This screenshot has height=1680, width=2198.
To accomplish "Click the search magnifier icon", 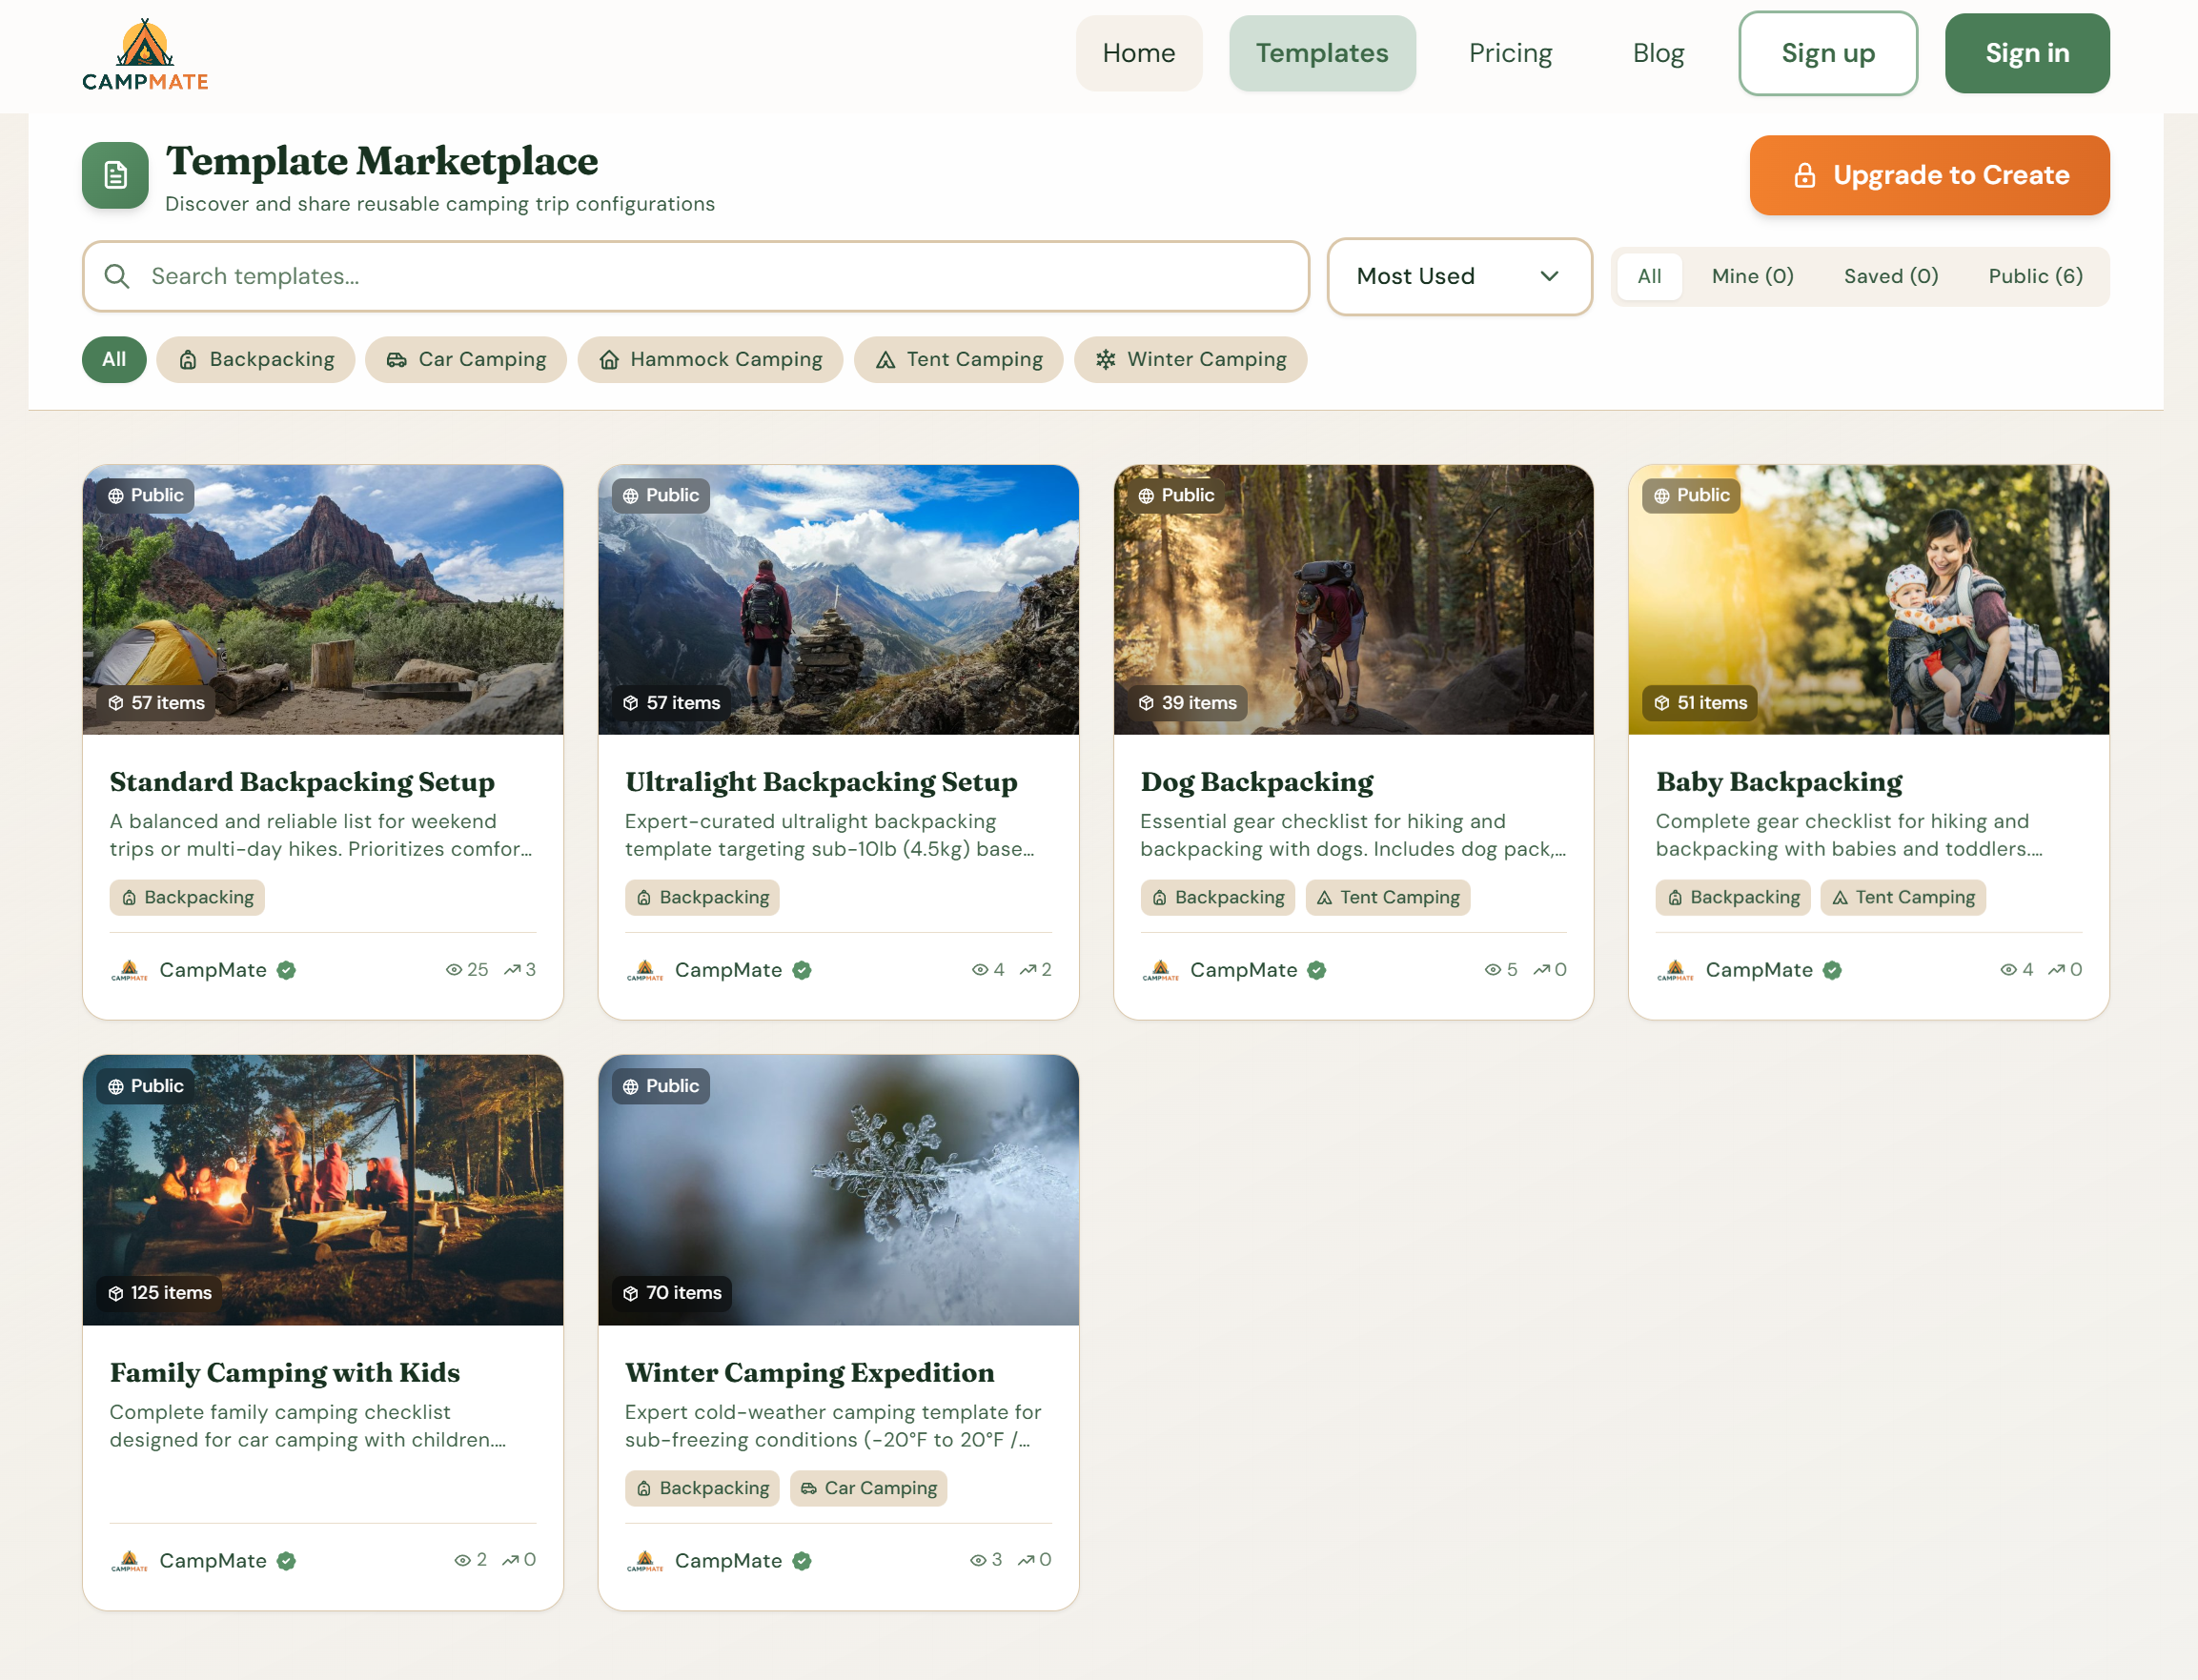I will pyautogui.click(x=118, y=277).
